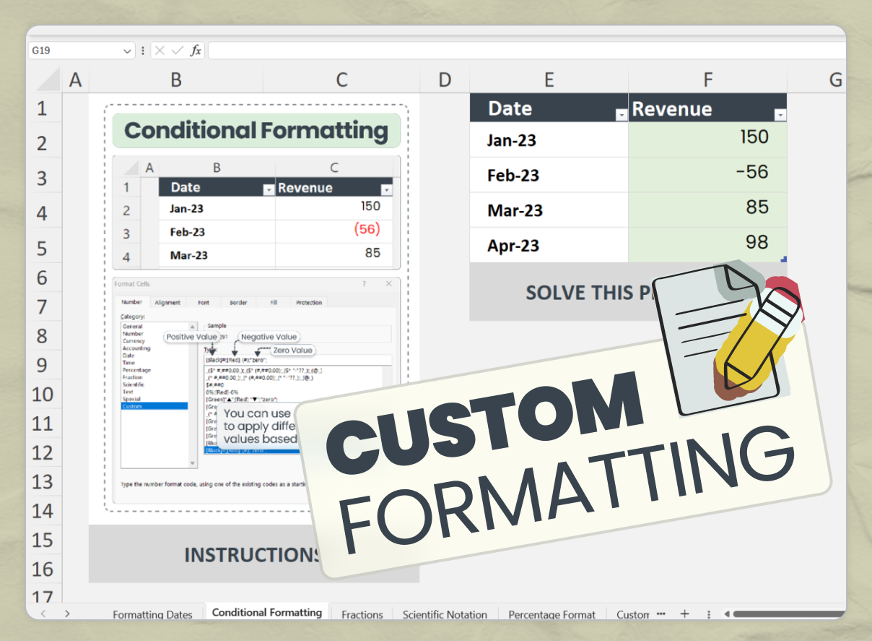Click the Enter checkmark icon in formula bar

(177, 50)
